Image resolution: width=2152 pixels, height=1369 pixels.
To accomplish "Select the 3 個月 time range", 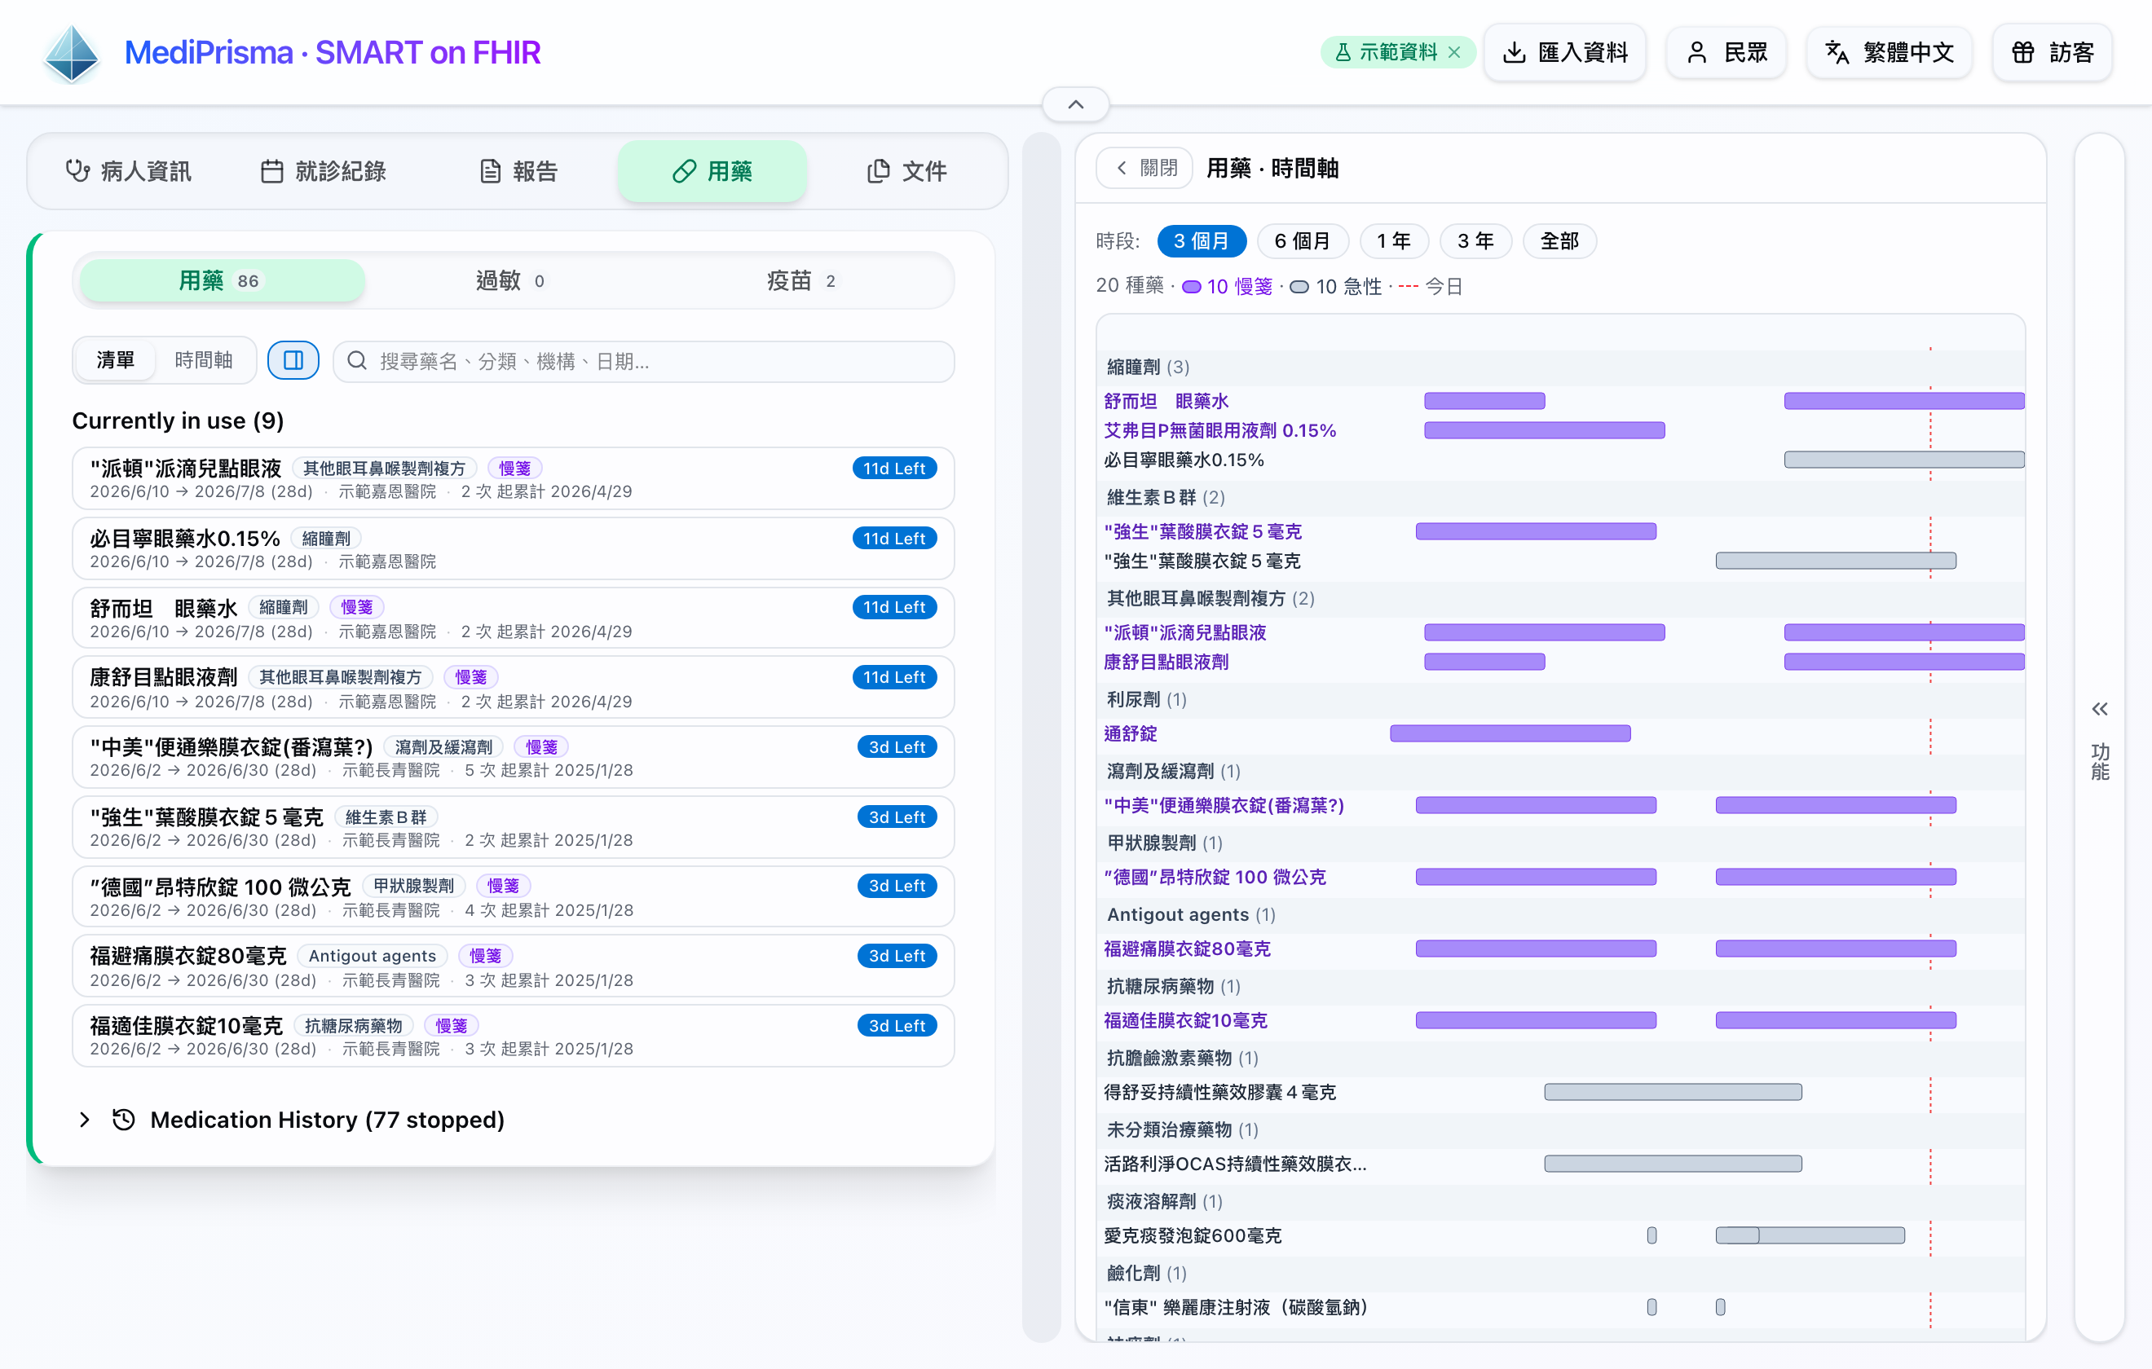I will 1201,241.
